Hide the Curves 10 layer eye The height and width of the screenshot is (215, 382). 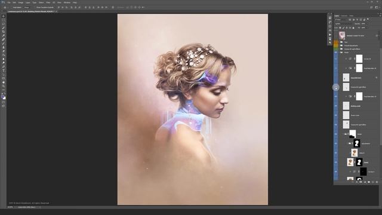pos(336,59)
